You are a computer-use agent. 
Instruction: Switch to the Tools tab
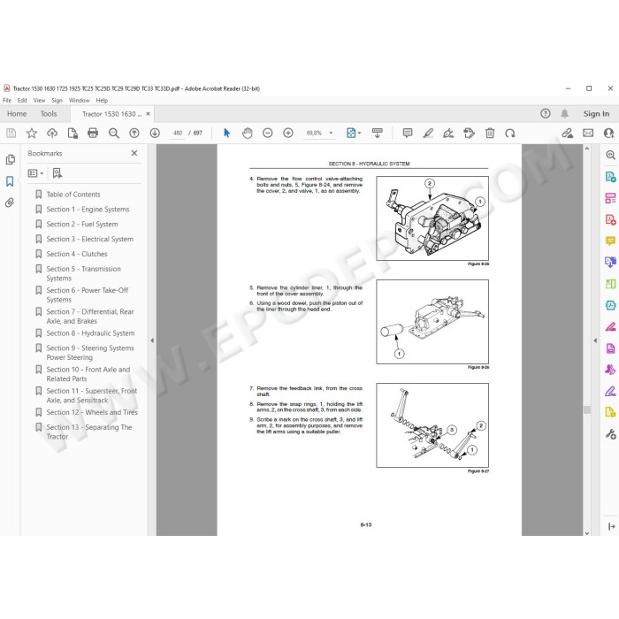pyautogui.click(x=49, y=114)
